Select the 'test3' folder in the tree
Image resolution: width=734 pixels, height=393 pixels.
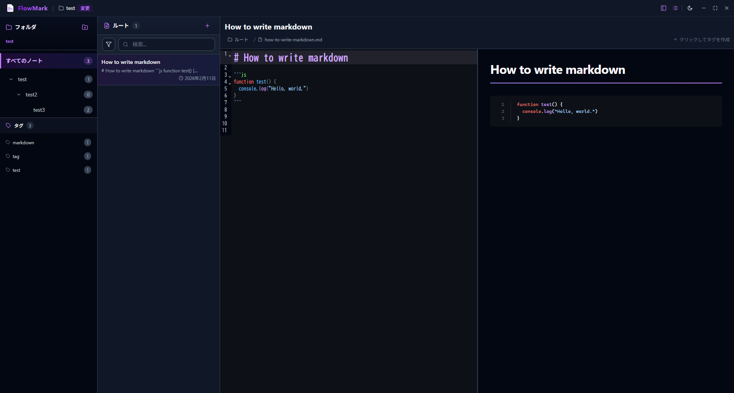click(x=39, y=110)
